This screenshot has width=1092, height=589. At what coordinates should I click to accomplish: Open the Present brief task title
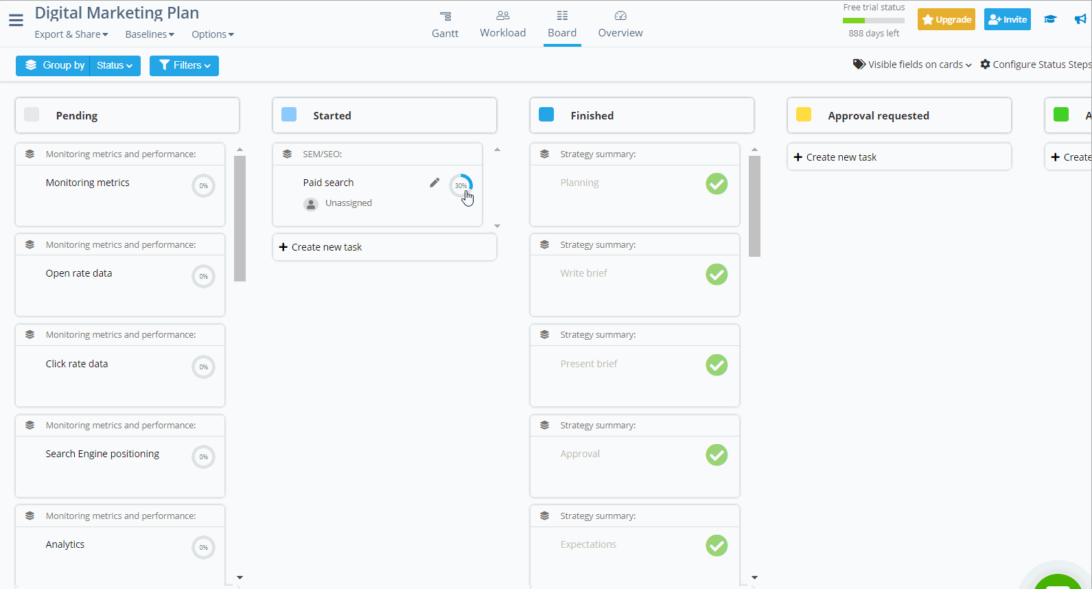(589, 364)
